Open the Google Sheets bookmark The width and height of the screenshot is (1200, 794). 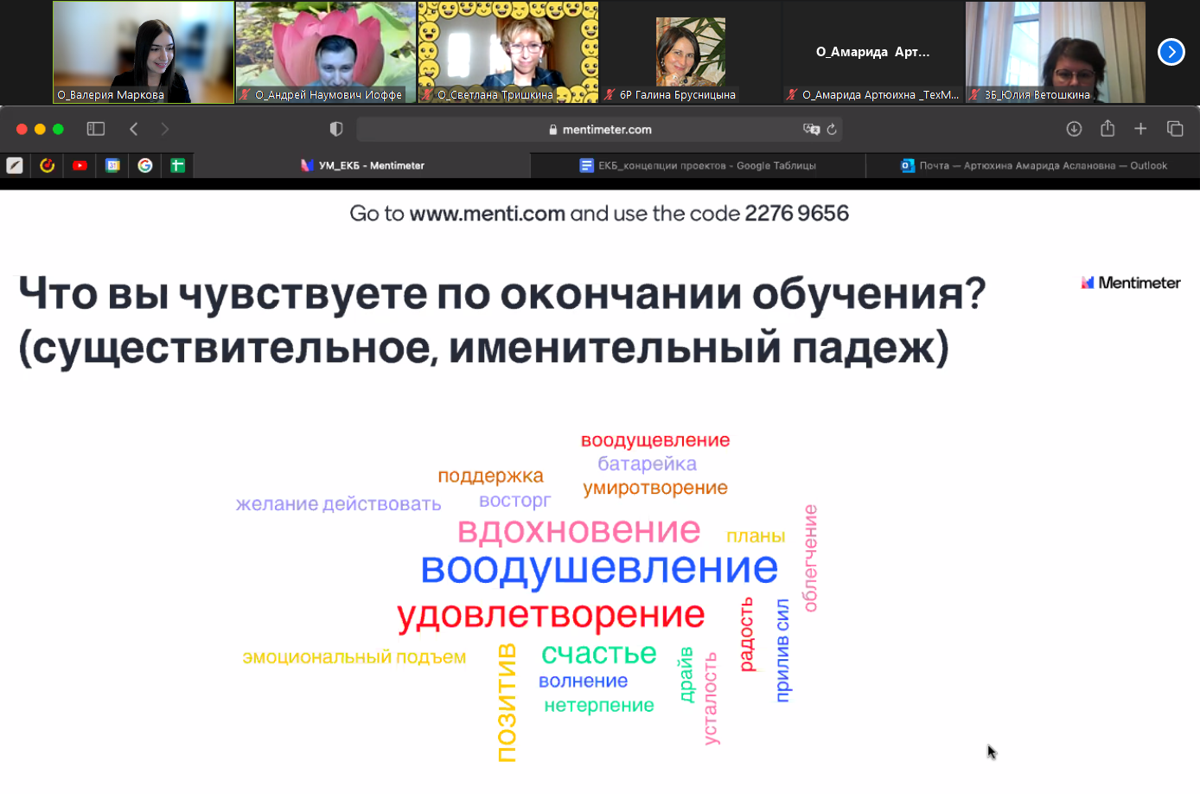coord(177,164)
